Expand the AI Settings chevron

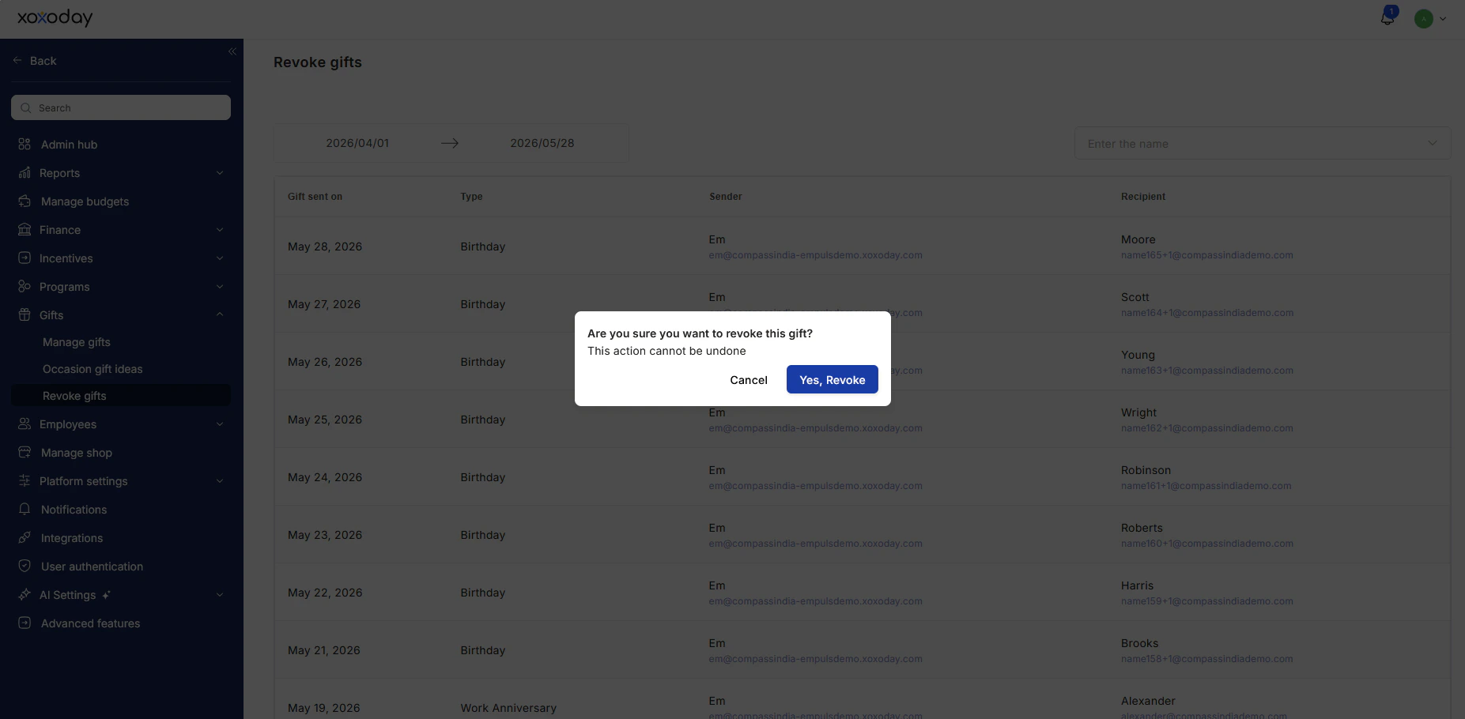220,594
